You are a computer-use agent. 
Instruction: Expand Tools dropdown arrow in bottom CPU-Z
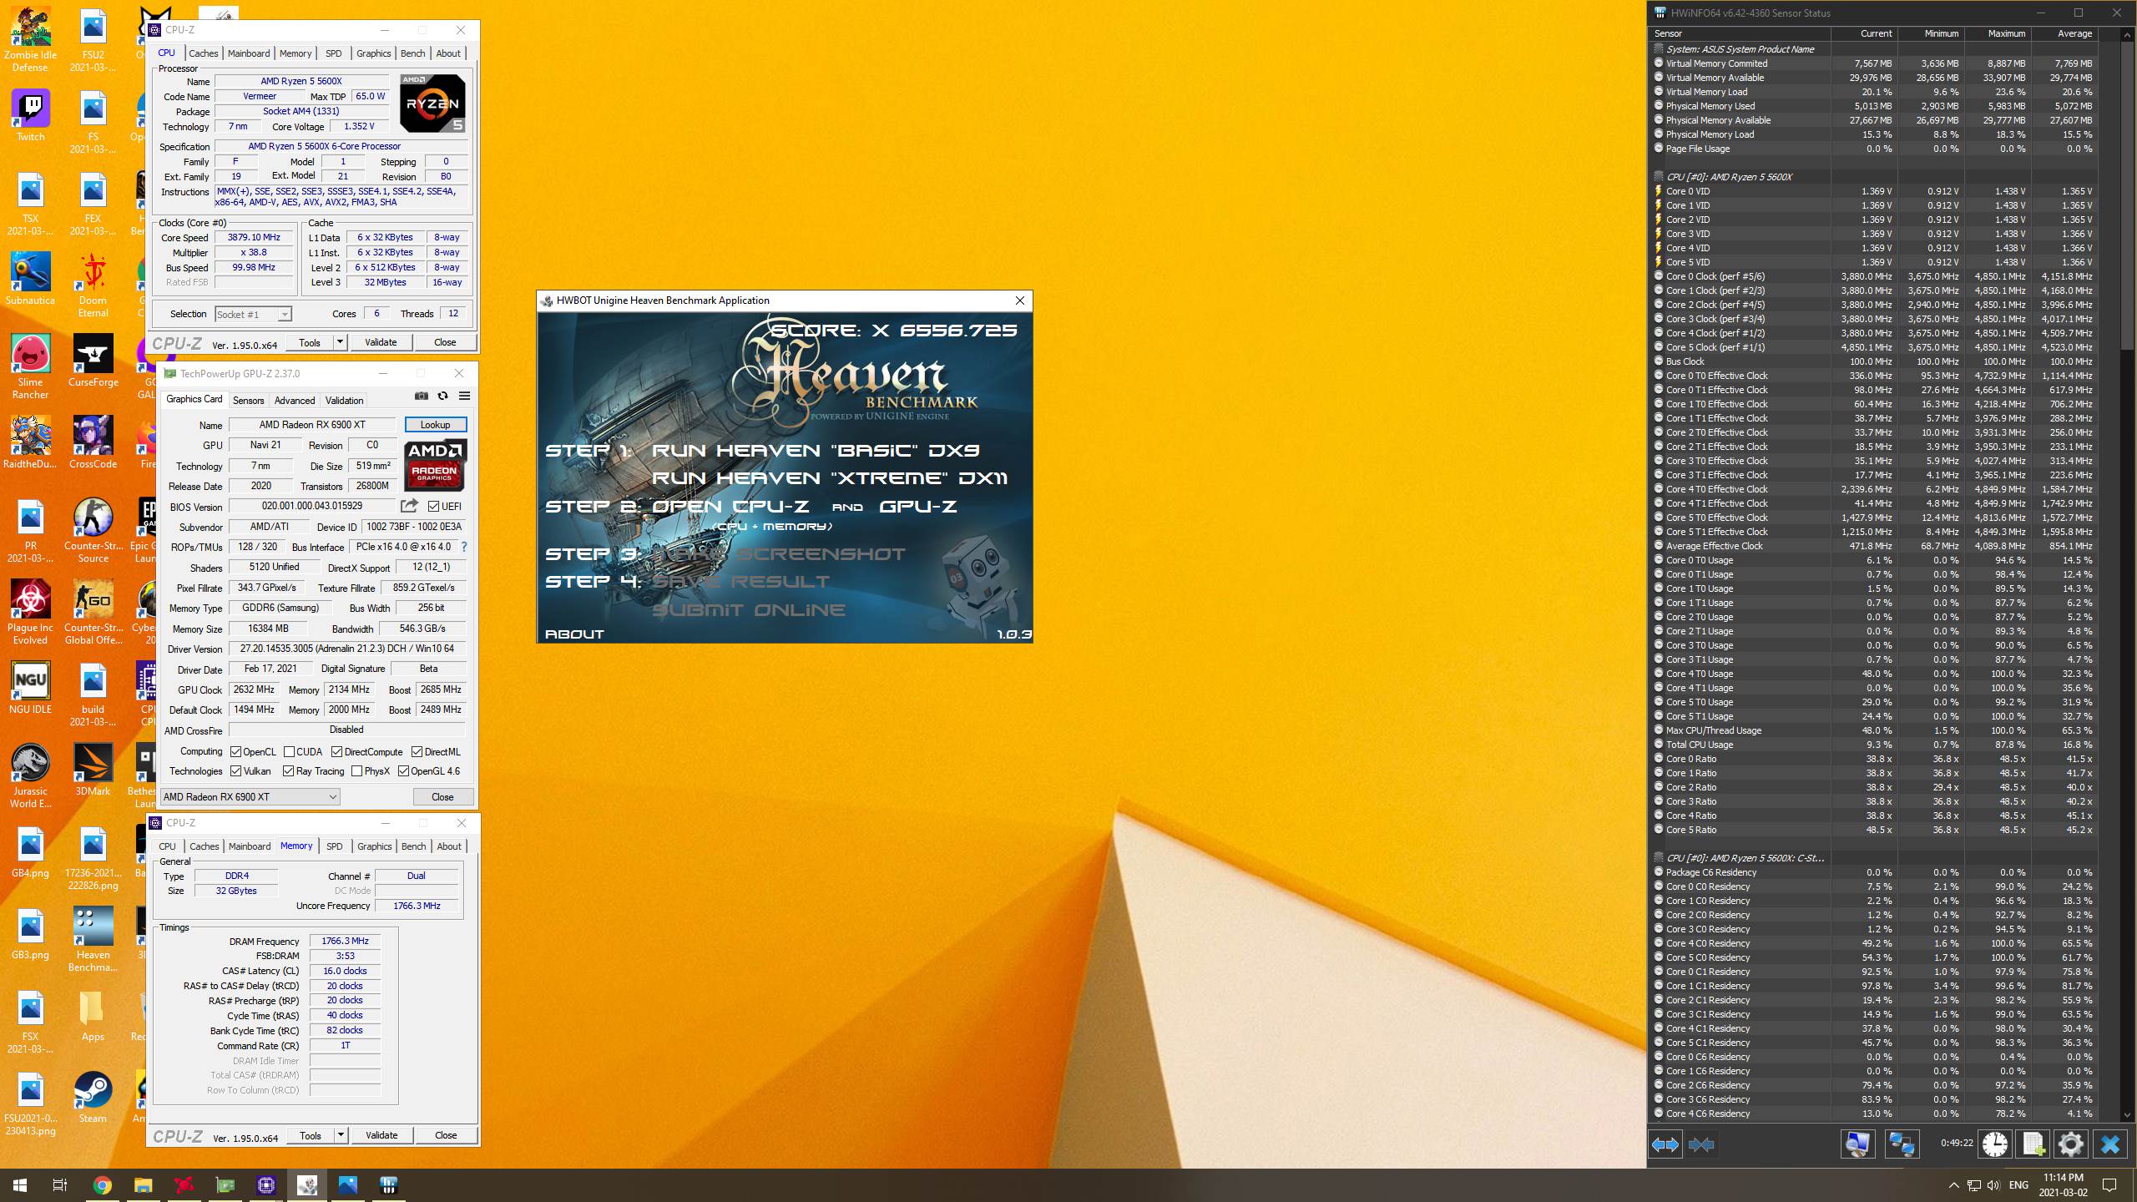coord(341,1135)
